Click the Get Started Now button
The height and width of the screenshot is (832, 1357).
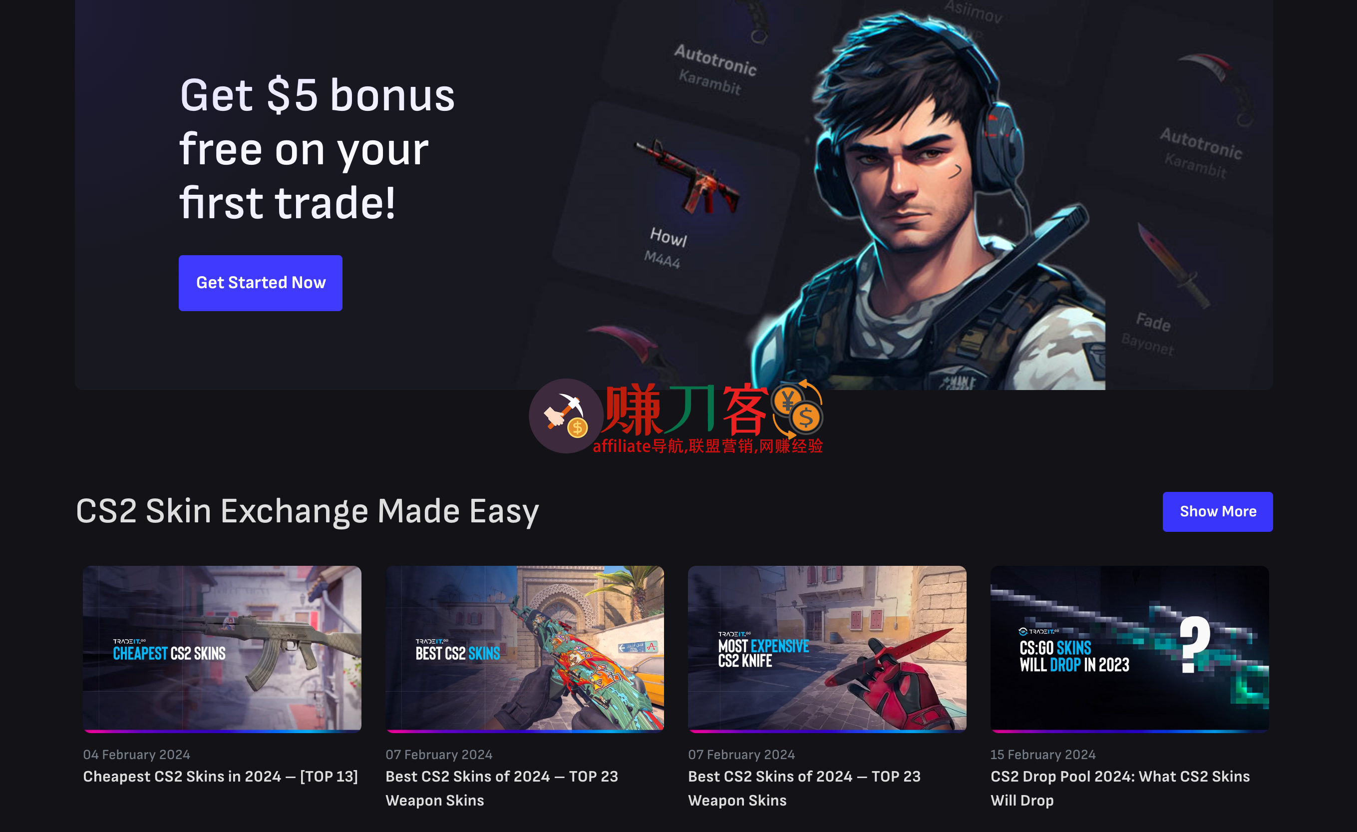click(x=261, y=283)
